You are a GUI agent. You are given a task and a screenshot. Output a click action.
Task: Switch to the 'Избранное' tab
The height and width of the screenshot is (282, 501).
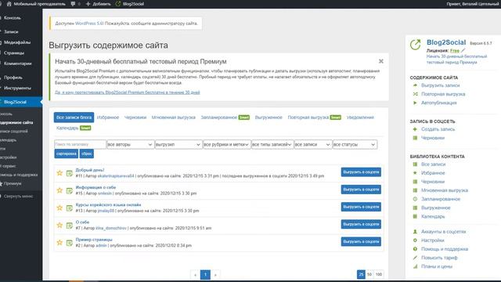click(x=108, y=117)
